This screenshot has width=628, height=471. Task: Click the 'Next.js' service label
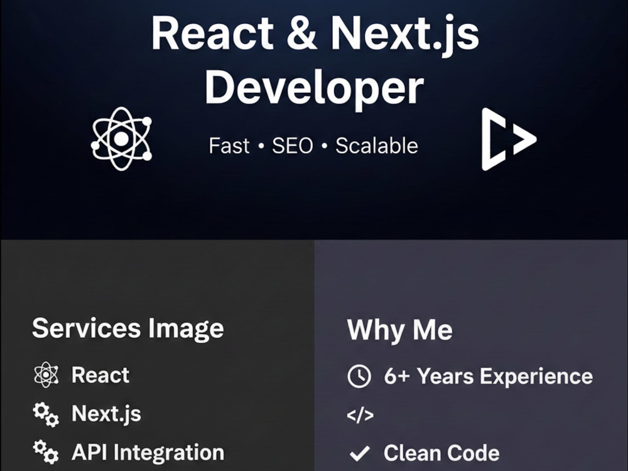pyautogui.click(x=106, y=414)
